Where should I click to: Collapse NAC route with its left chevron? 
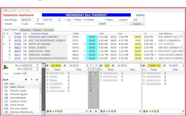[141, 65]
